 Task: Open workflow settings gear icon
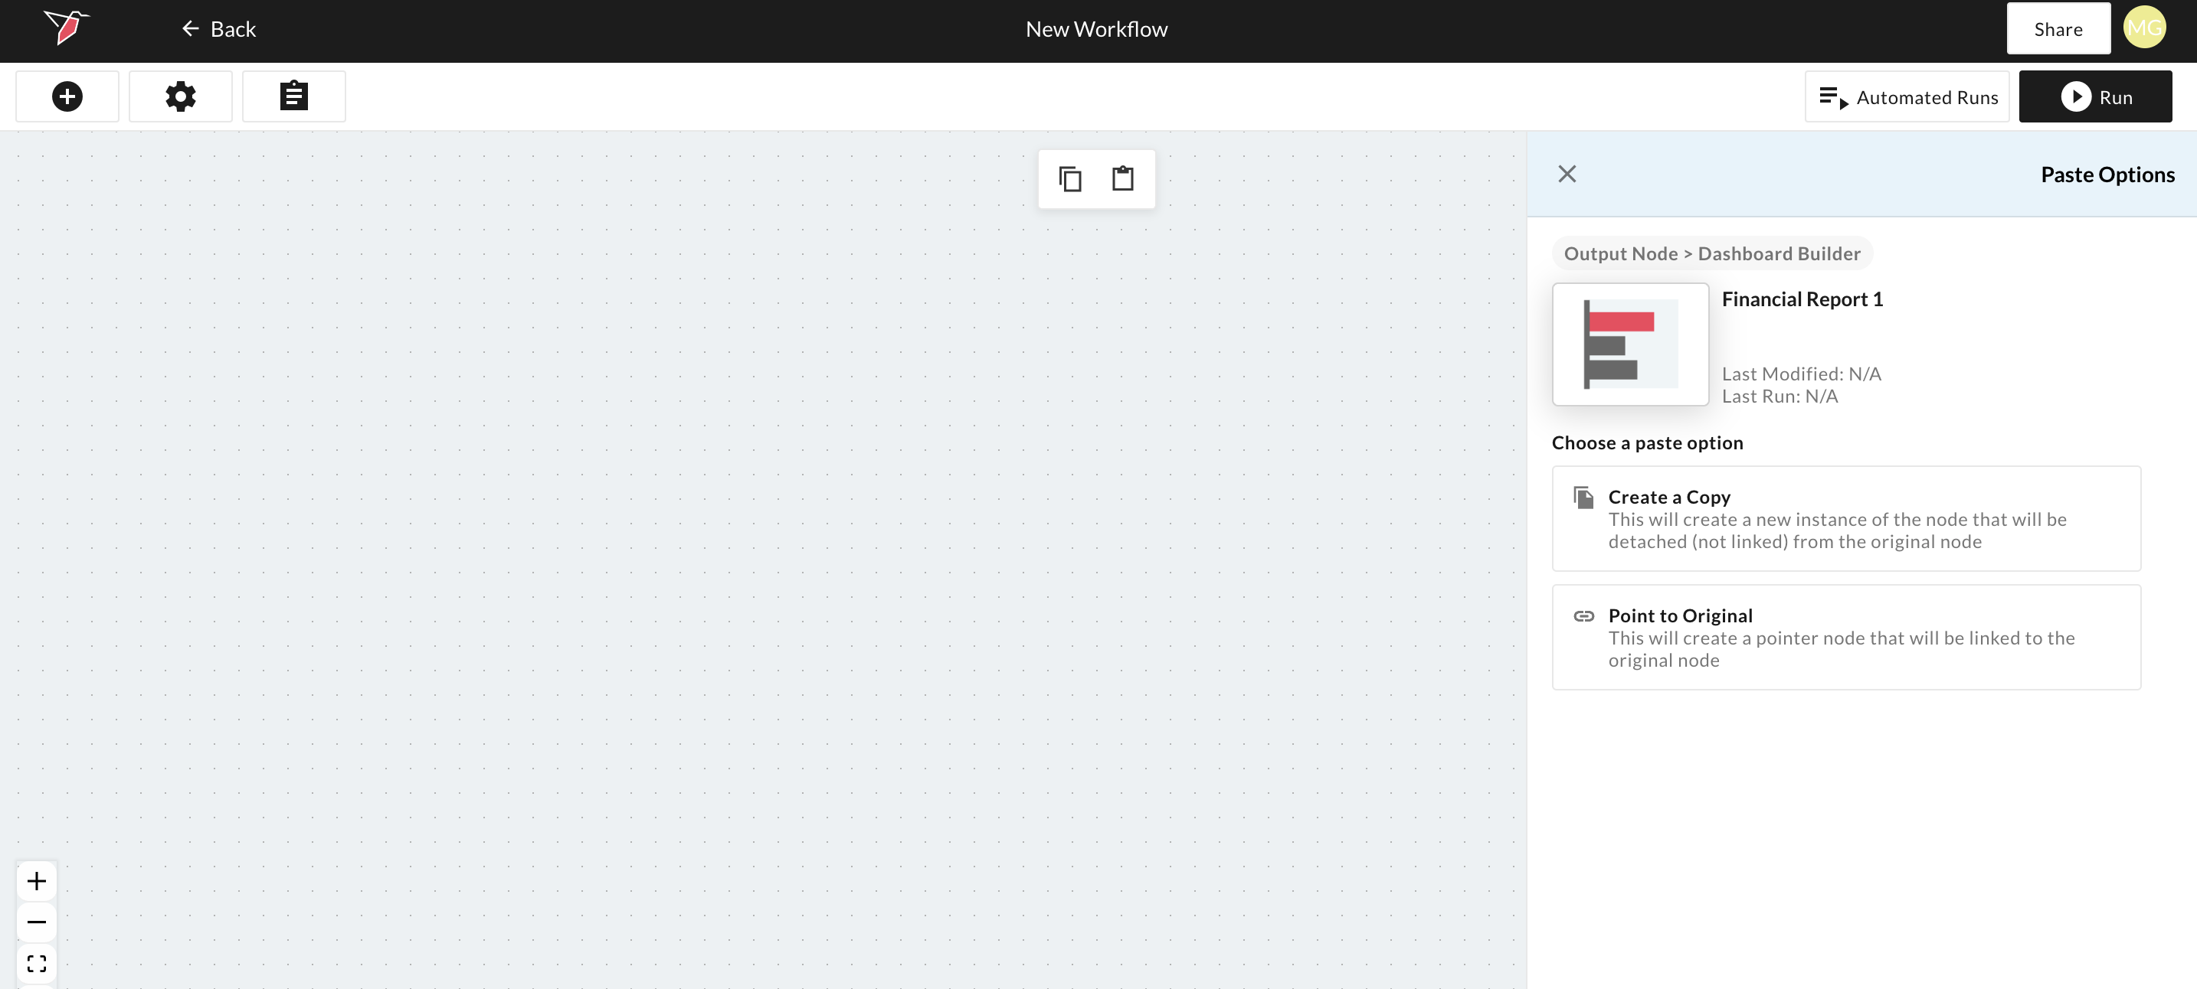pos(180,96)
